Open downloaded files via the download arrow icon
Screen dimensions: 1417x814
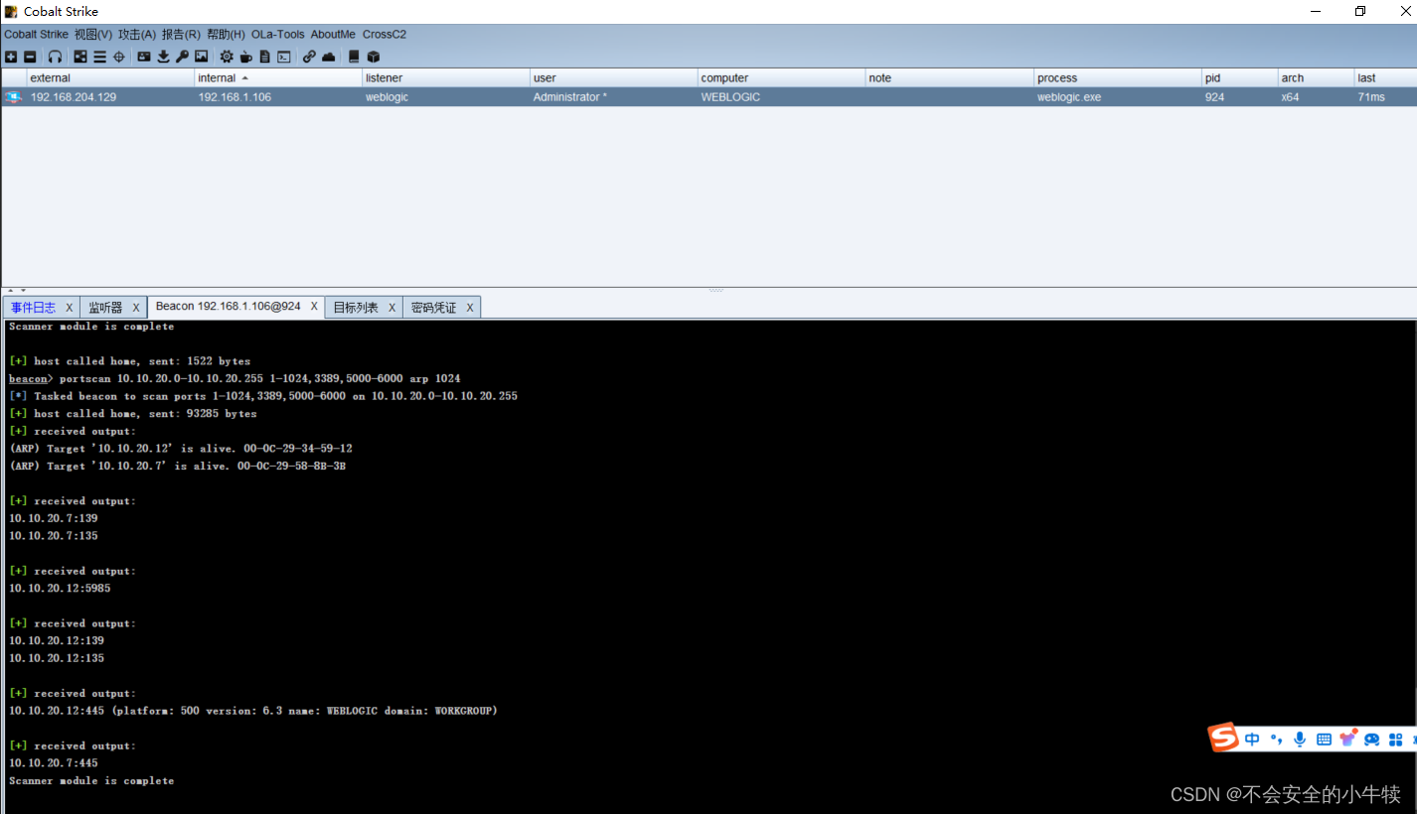coord(163,57)
